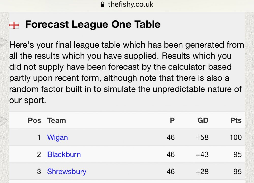Screen dimensions: 254x183
Task: Tap the thefishy.co.uk address field
Action: pyautogui.click(x=130, y=4)
